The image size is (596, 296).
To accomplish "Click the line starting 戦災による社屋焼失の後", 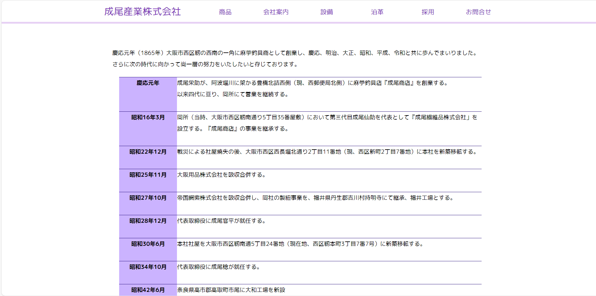I will coord(327,152).
